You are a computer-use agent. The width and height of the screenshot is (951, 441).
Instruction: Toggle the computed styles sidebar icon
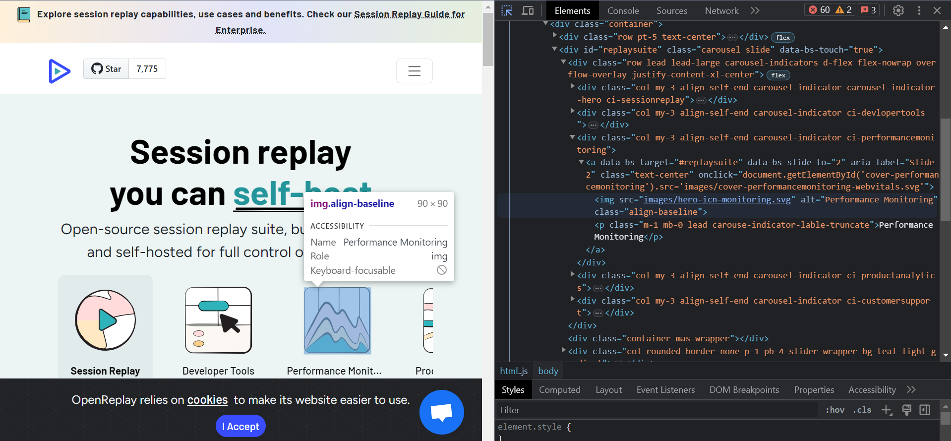pos(925,410)
